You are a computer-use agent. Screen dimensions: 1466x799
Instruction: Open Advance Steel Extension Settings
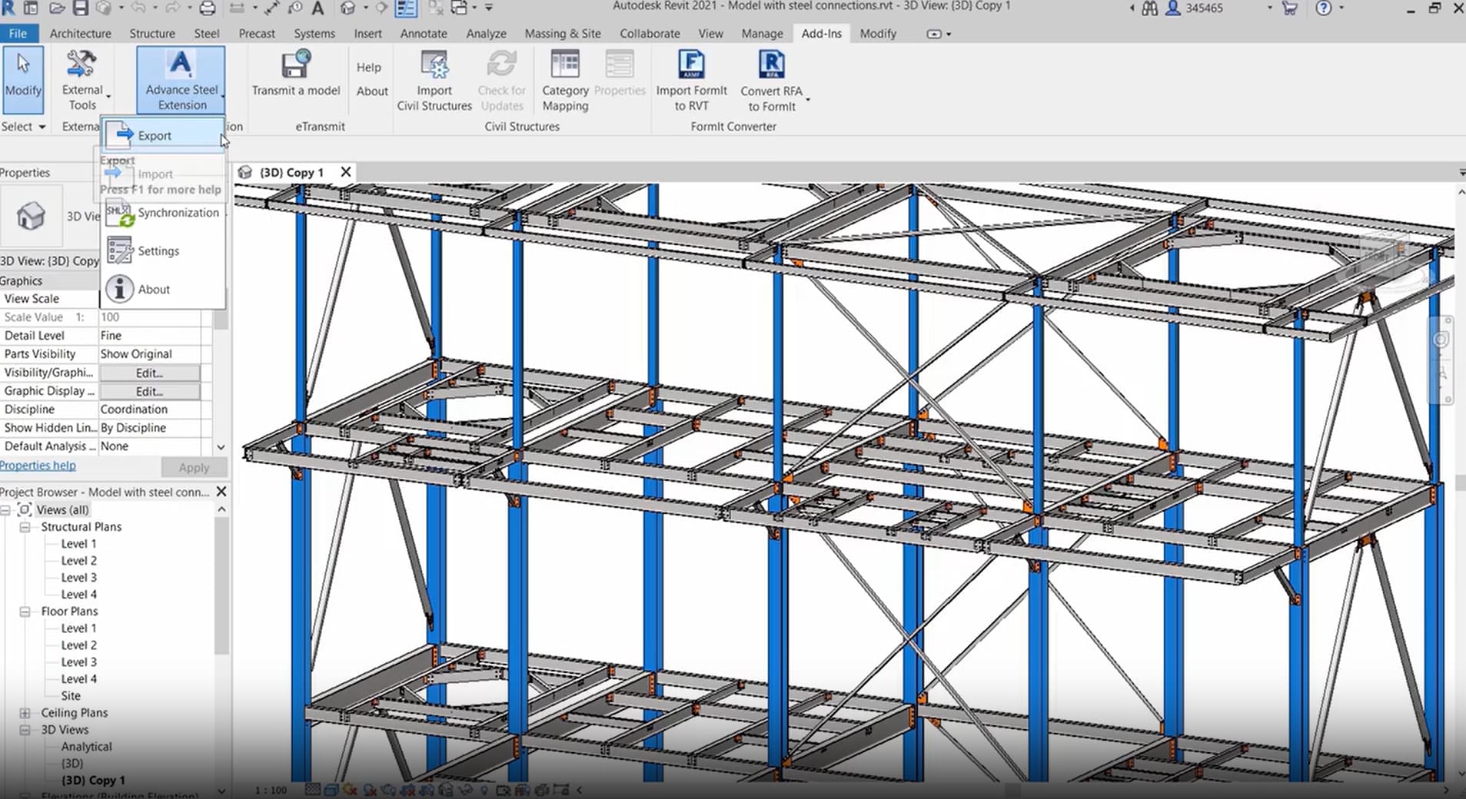[158, 251]
